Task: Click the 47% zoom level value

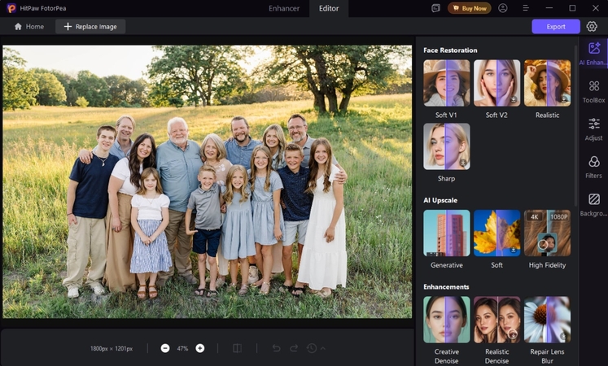Action: coord(182,348)
